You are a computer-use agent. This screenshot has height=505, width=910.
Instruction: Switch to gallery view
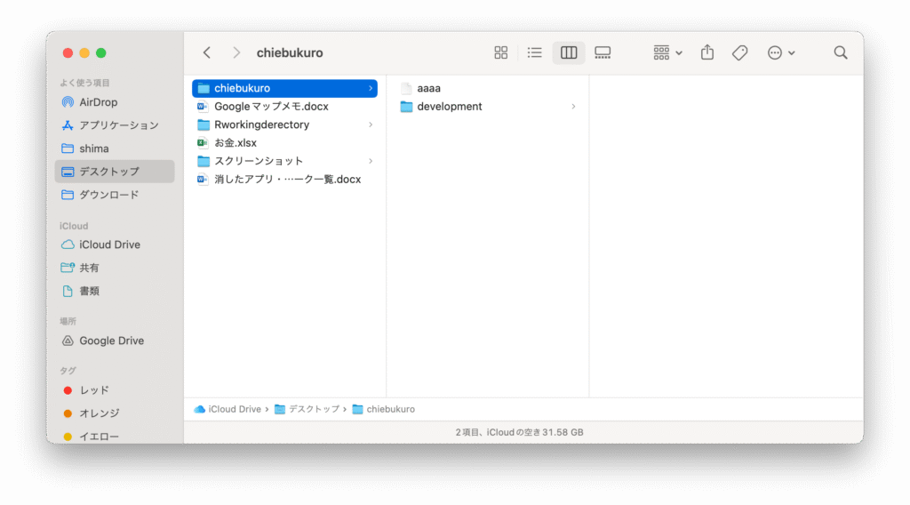point(603,52)
